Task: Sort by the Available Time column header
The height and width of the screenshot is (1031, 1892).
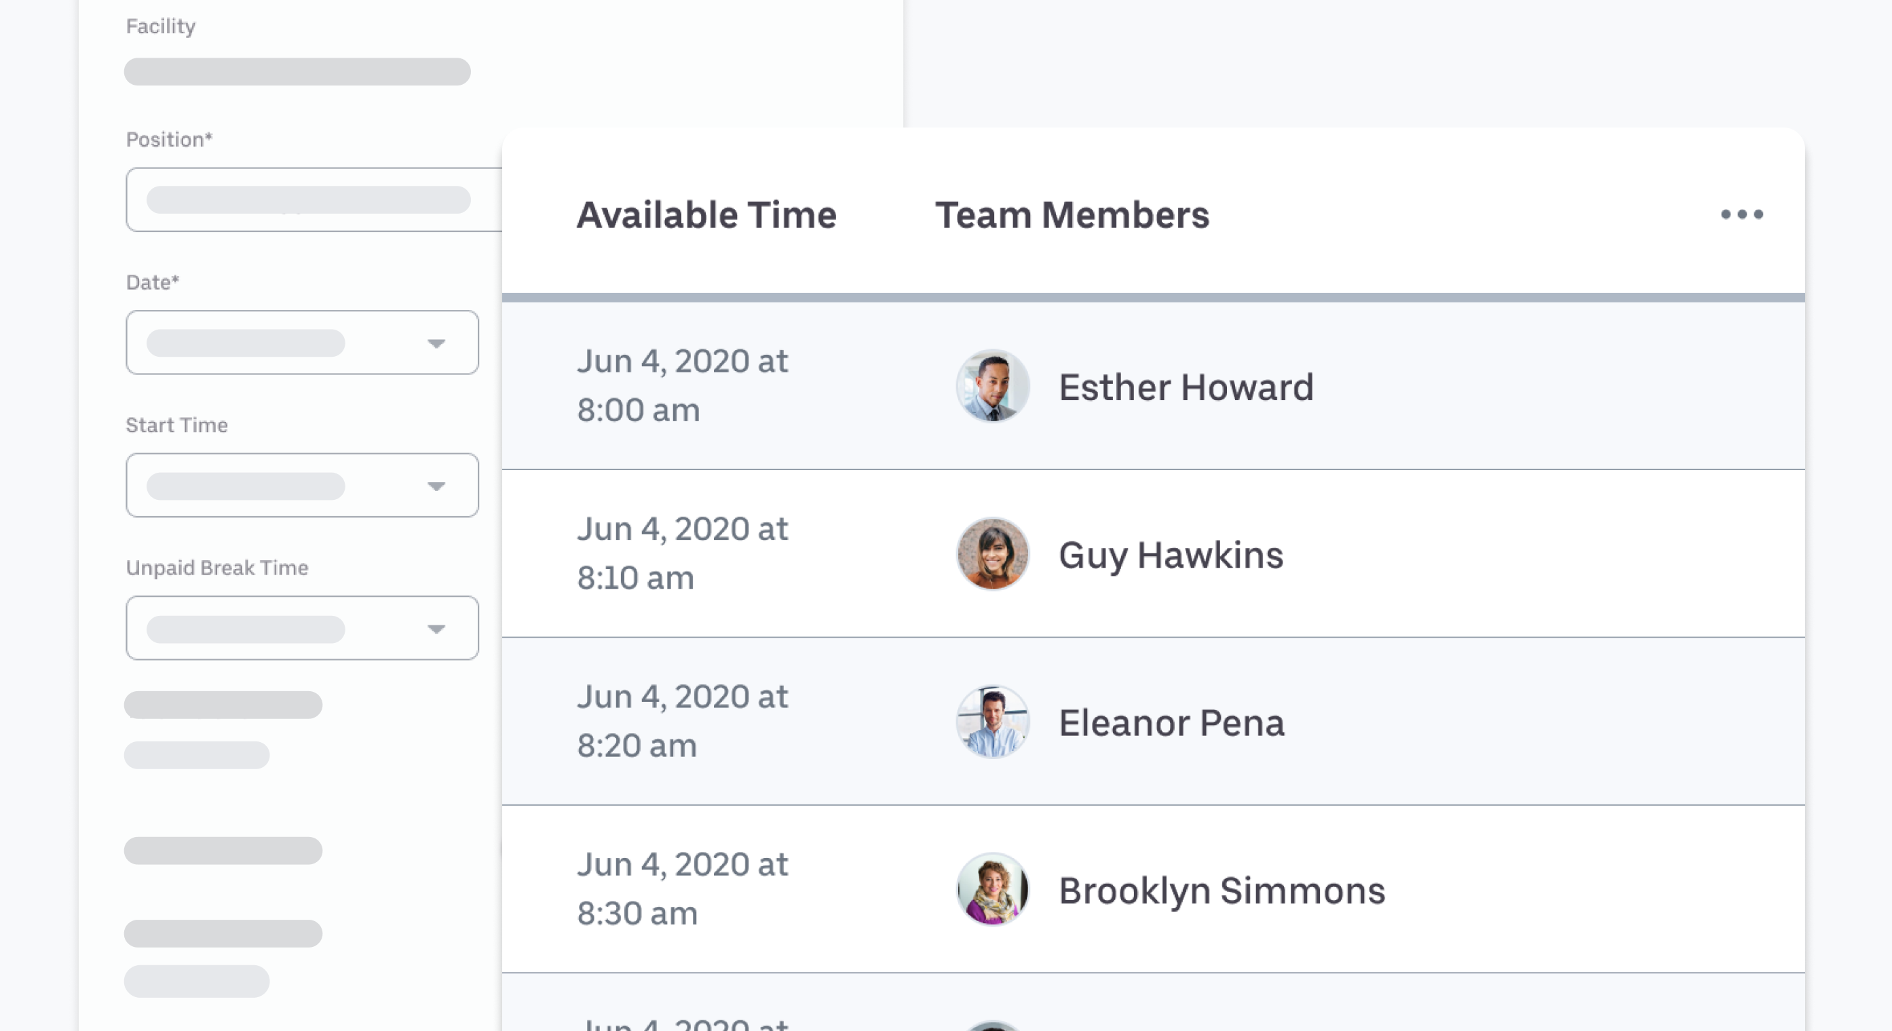Action: click(706, 215)
